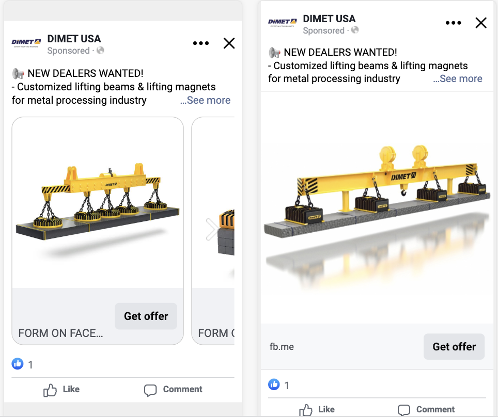Expand 'See more' text in right ad
The image size is (498, 417).
click(458, 78)
